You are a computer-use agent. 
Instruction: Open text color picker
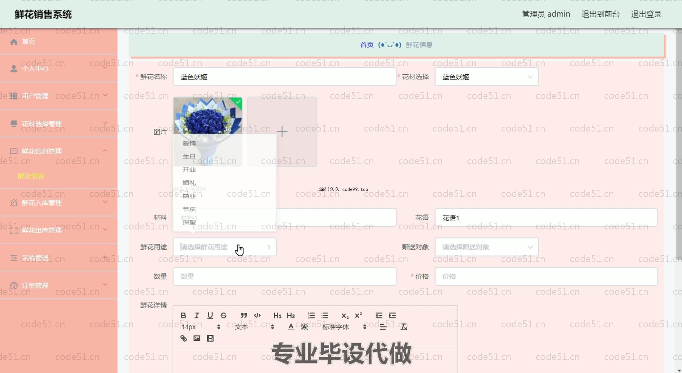click(291, 327)
